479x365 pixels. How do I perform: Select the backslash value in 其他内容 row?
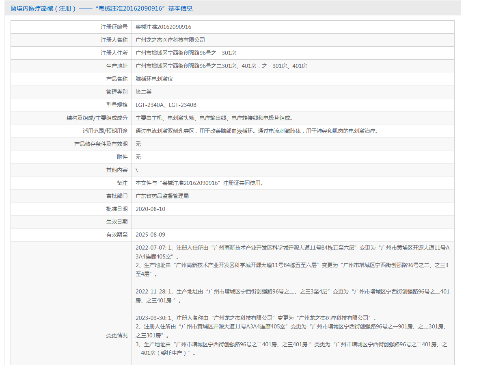pyautogui.click(x=137, y=170)
